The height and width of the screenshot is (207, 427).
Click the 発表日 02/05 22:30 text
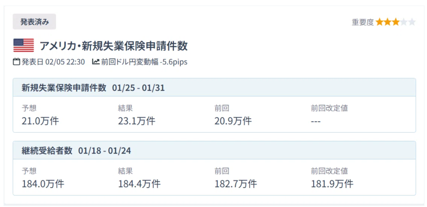pos(53,62)
